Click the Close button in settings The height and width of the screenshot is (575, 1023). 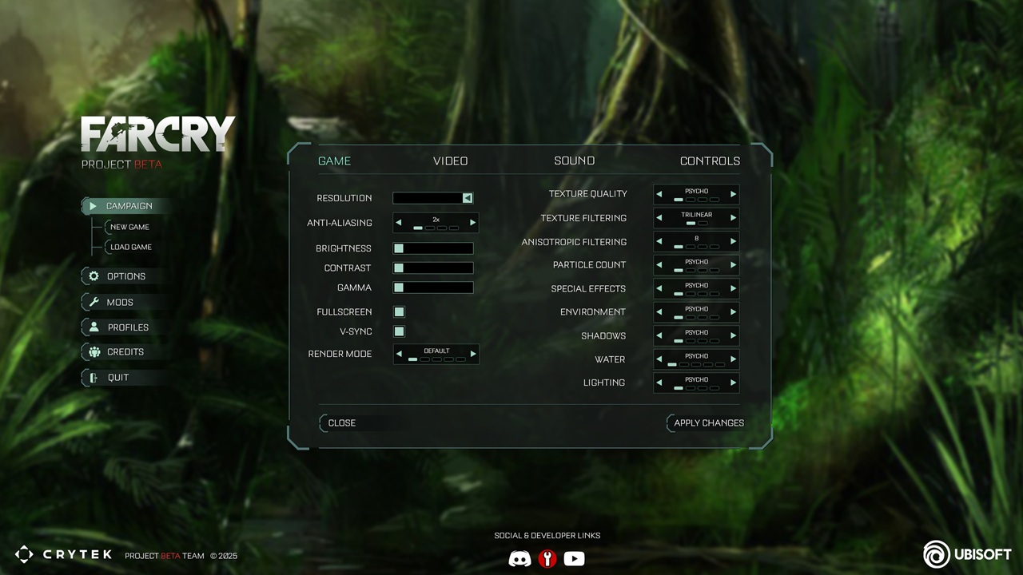pyautogui.click(x=341, y=423)
